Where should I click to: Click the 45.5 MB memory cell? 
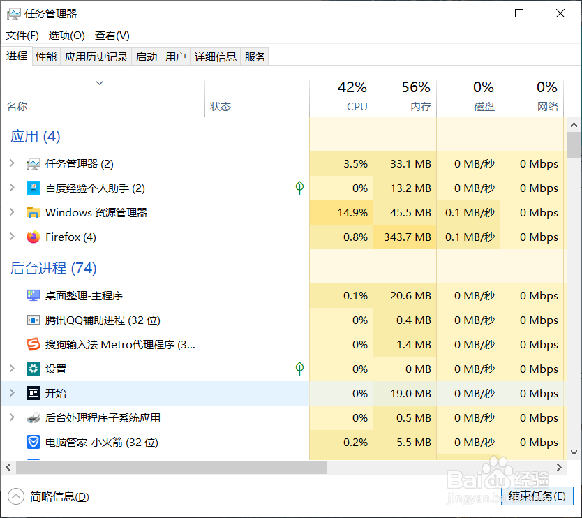pyautogui.click(x=405, y=212)
